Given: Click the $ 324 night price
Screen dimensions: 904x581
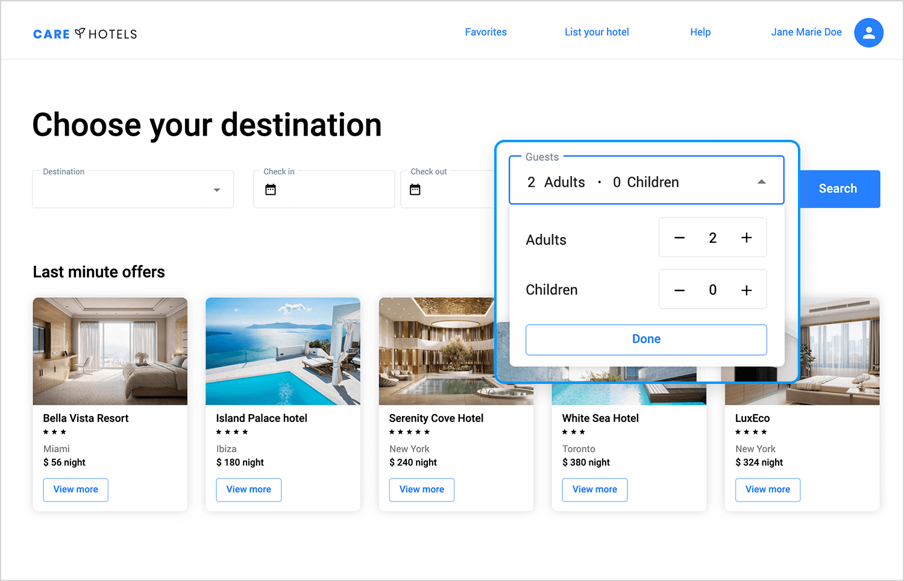Looking at the screenshot, I should tap(759, 462).
